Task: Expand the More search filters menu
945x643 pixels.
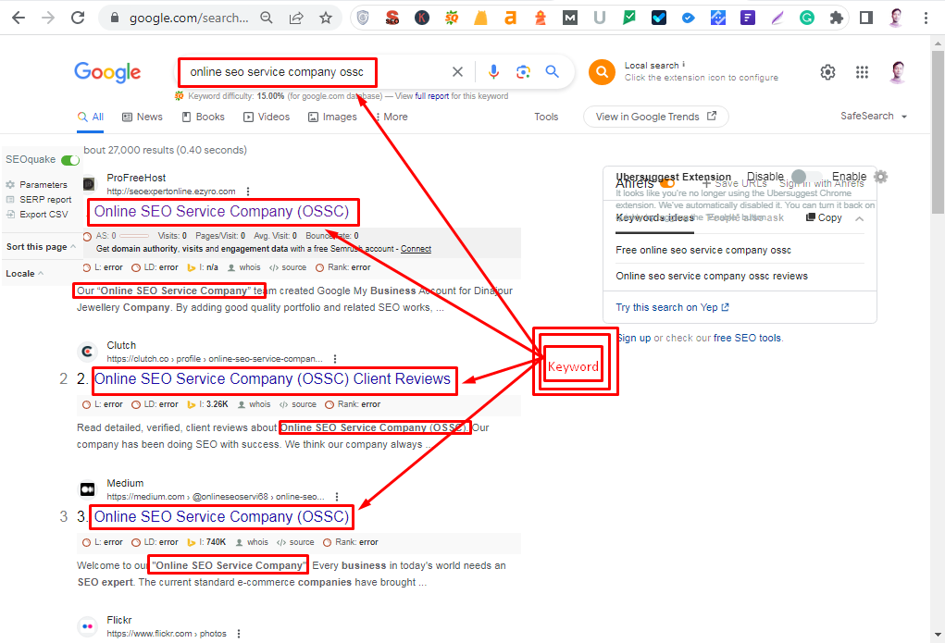Action: [x=391, y=117]
